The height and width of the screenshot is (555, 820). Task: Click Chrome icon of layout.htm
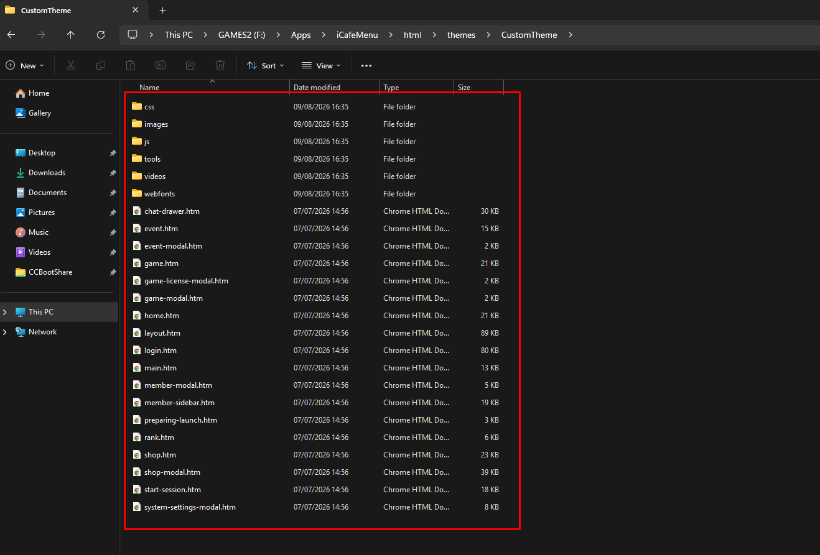coord(137,333)
